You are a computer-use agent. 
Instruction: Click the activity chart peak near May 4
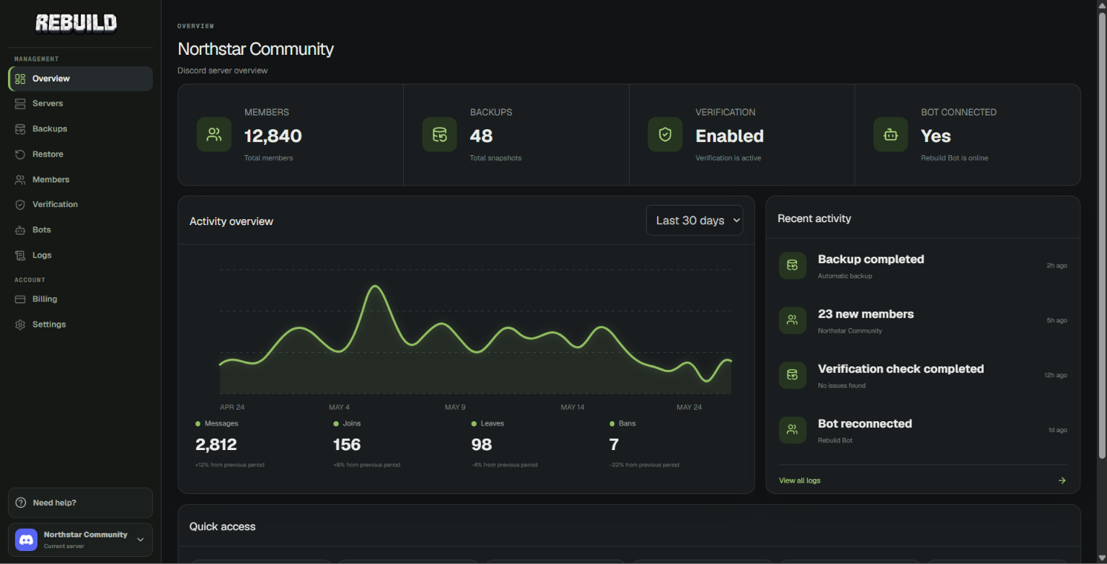click(374, 288)
